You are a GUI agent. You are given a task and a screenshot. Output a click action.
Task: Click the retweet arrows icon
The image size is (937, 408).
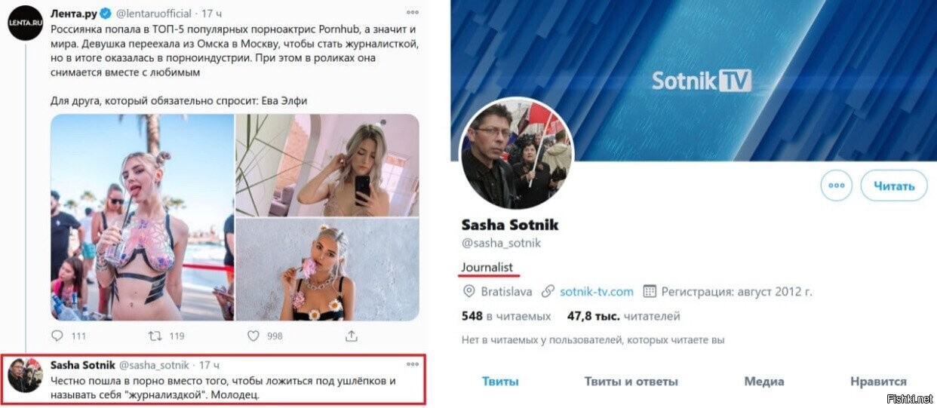coord(154,336)
